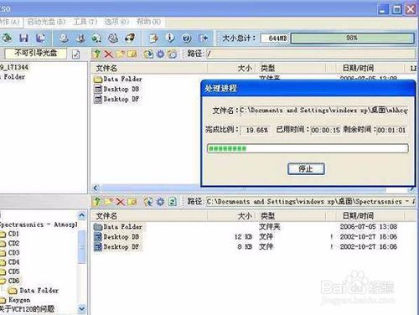Screen dimensions: 419x315
Task: Click lower 路径 field with C:\Documents path
Action: [310, 201]
